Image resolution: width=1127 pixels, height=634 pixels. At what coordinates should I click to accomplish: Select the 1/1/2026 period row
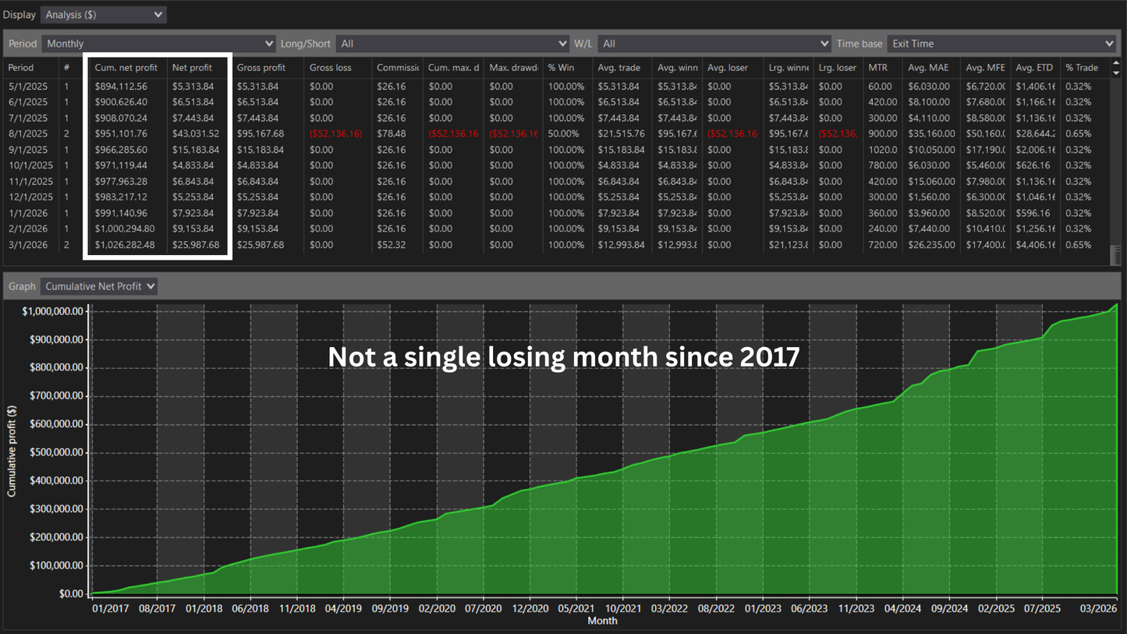[x=557, y=213]
